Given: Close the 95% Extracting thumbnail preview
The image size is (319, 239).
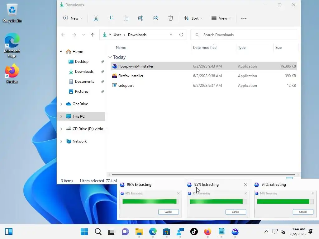Looking at the screenshot, I should tap(246, 185).
